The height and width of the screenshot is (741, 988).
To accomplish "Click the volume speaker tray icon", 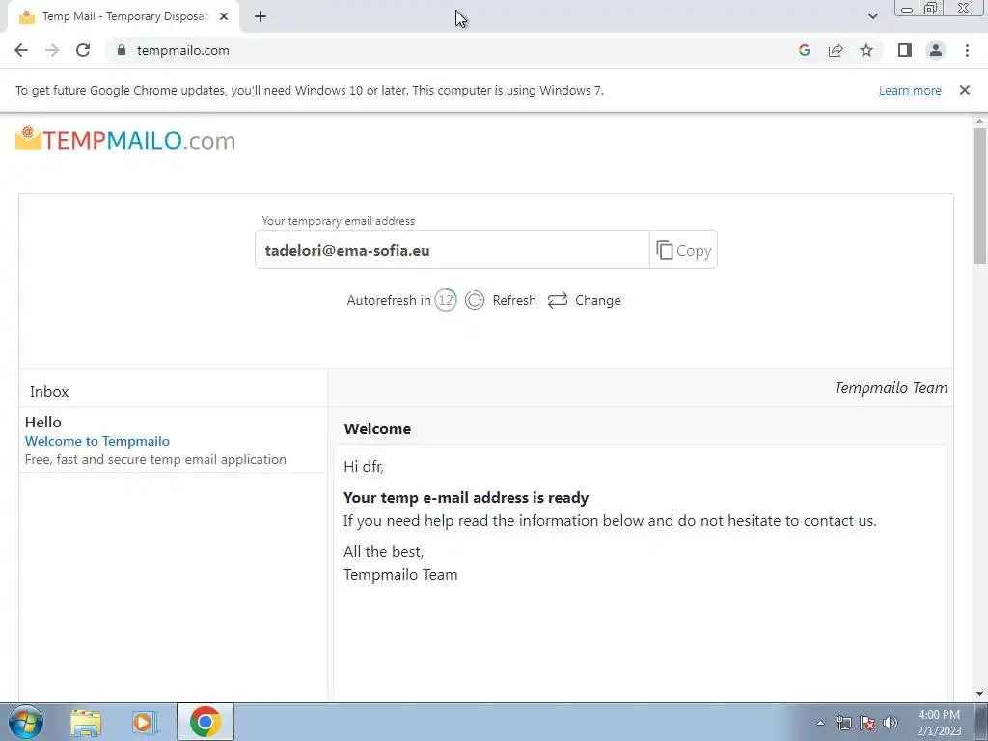I will [891, 723].
